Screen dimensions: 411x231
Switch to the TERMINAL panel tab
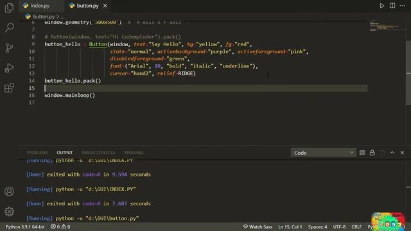134,153
